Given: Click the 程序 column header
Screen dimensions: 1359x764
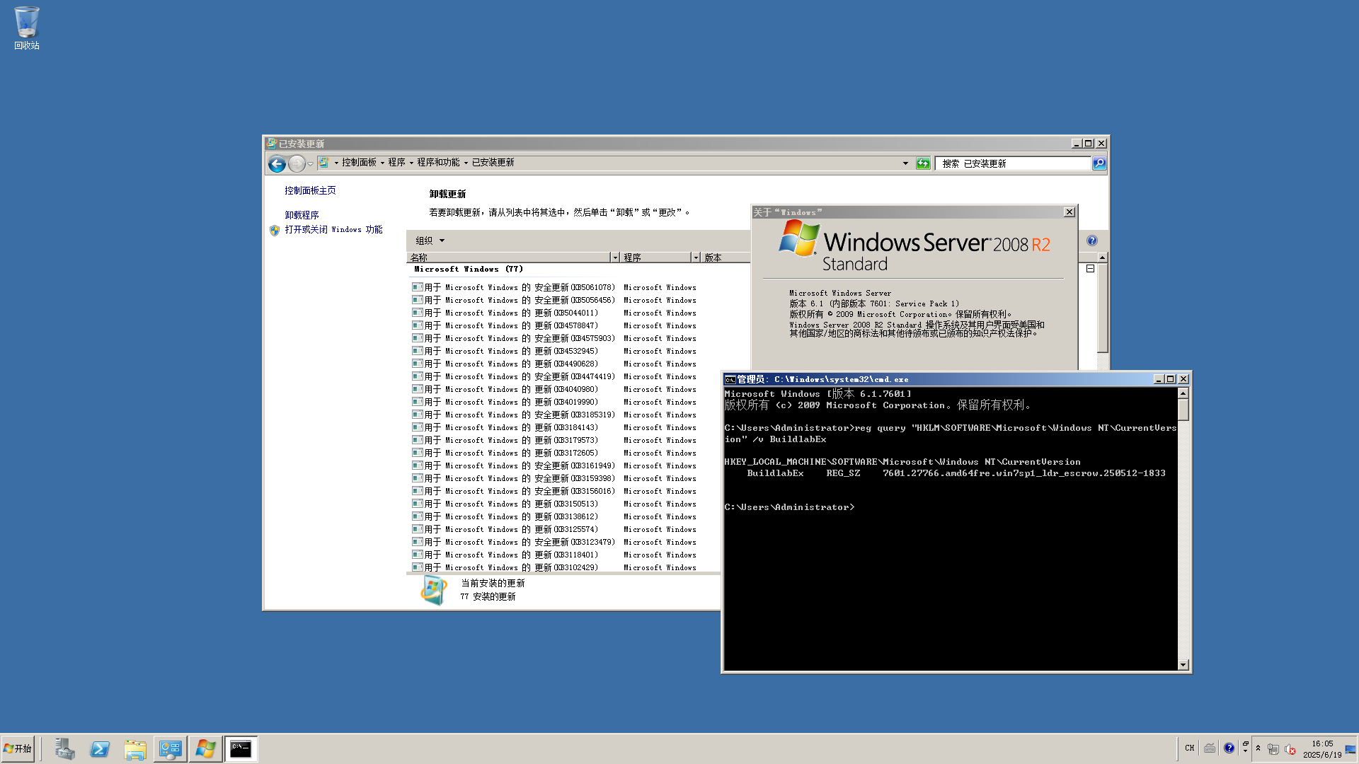Looking at the screenshot, I should point(655,257).
